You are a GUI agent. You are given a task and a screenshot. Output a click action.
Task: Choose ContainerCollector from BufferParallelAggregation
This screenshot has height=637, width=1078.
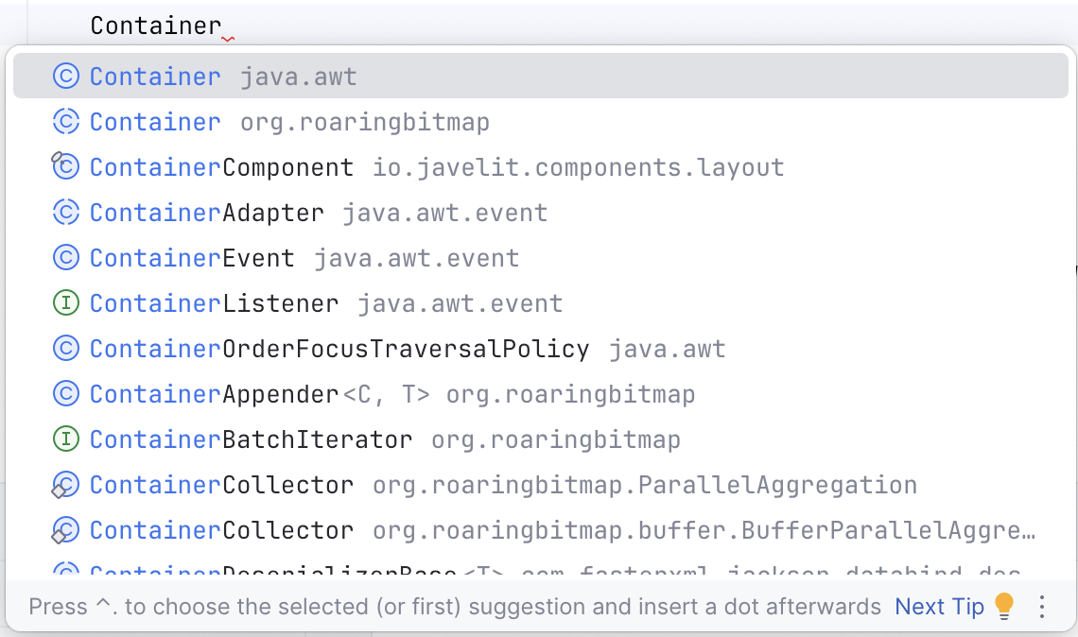pyautogui.click(x=562, y=530)
